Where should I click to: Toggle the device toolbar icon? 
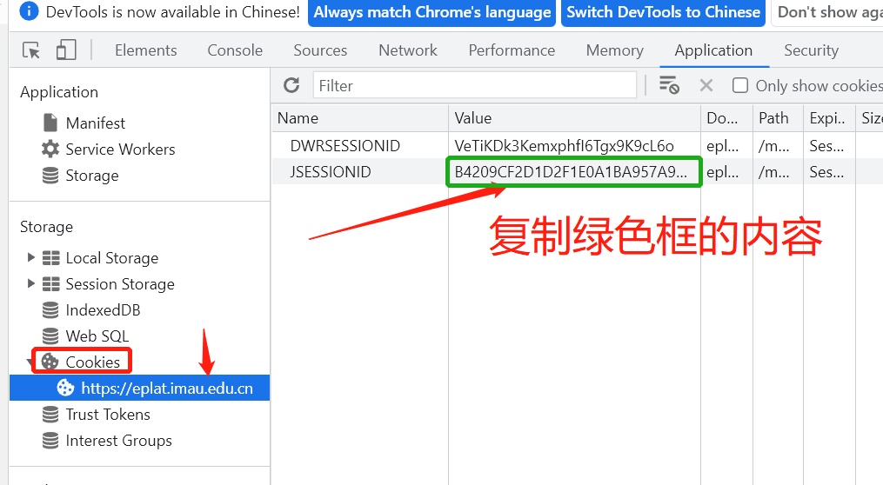66,50
